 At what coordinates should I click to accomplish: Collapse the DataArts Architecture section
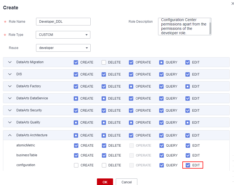point(10,135)
